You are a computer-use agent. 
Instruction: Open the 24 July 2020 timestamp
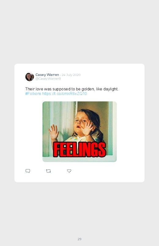click(x=71, y=75)
